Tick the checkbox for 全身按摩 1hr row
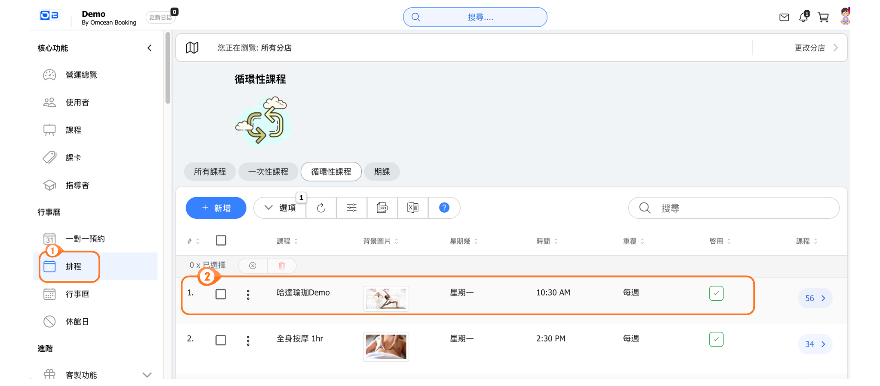 (x=221, y=341)
